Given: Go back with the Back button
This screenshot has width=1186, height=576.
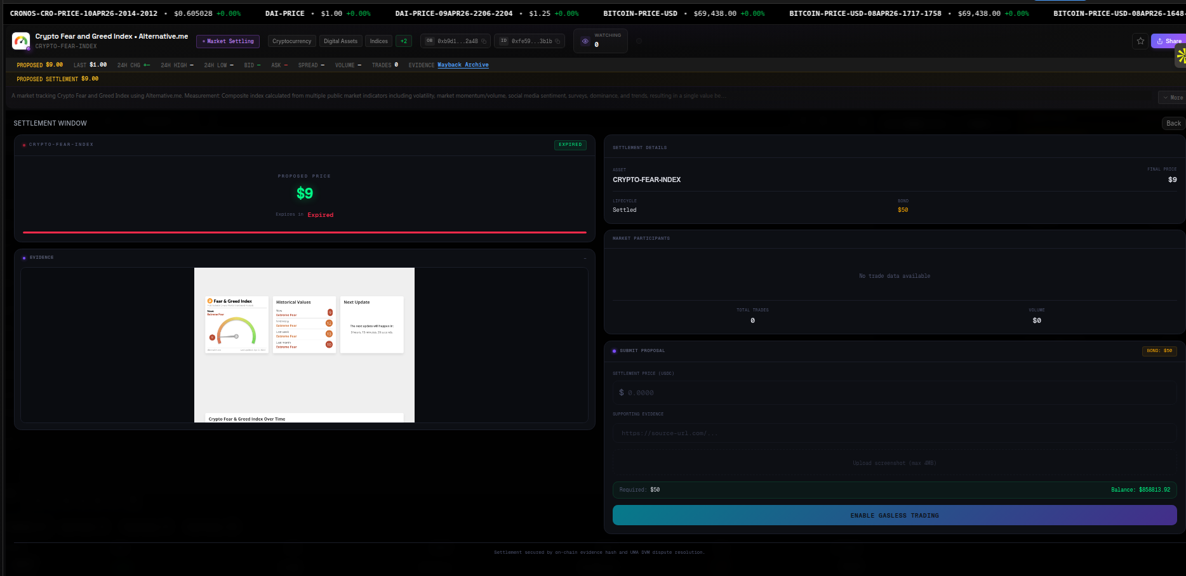Looking at the screenshot, I should (x=1173, y=124).
